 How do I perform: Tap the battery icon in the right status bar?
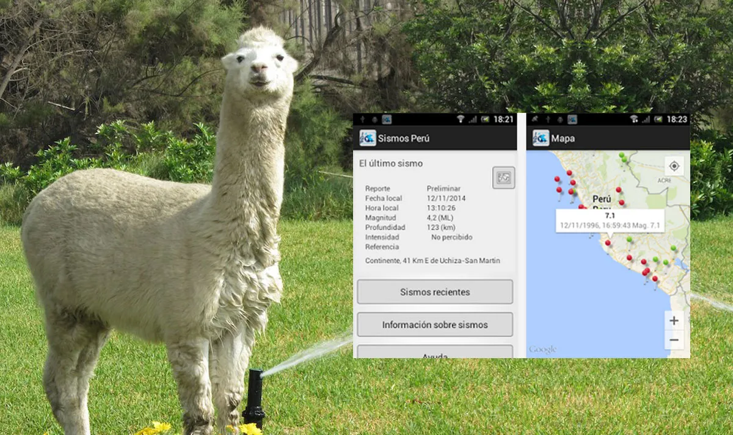point(658,119)
